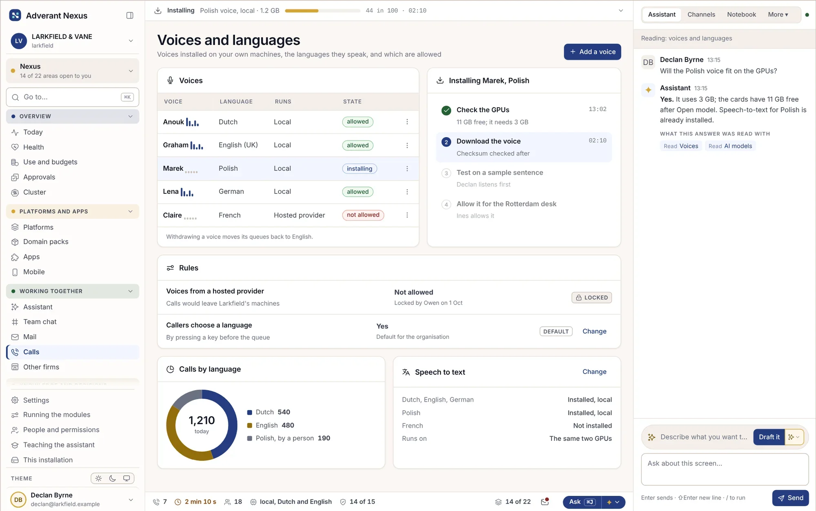This screenshot has width=816, height=511.
Task: Change the Callers choose a language rule
Action: tap(594, 331)
